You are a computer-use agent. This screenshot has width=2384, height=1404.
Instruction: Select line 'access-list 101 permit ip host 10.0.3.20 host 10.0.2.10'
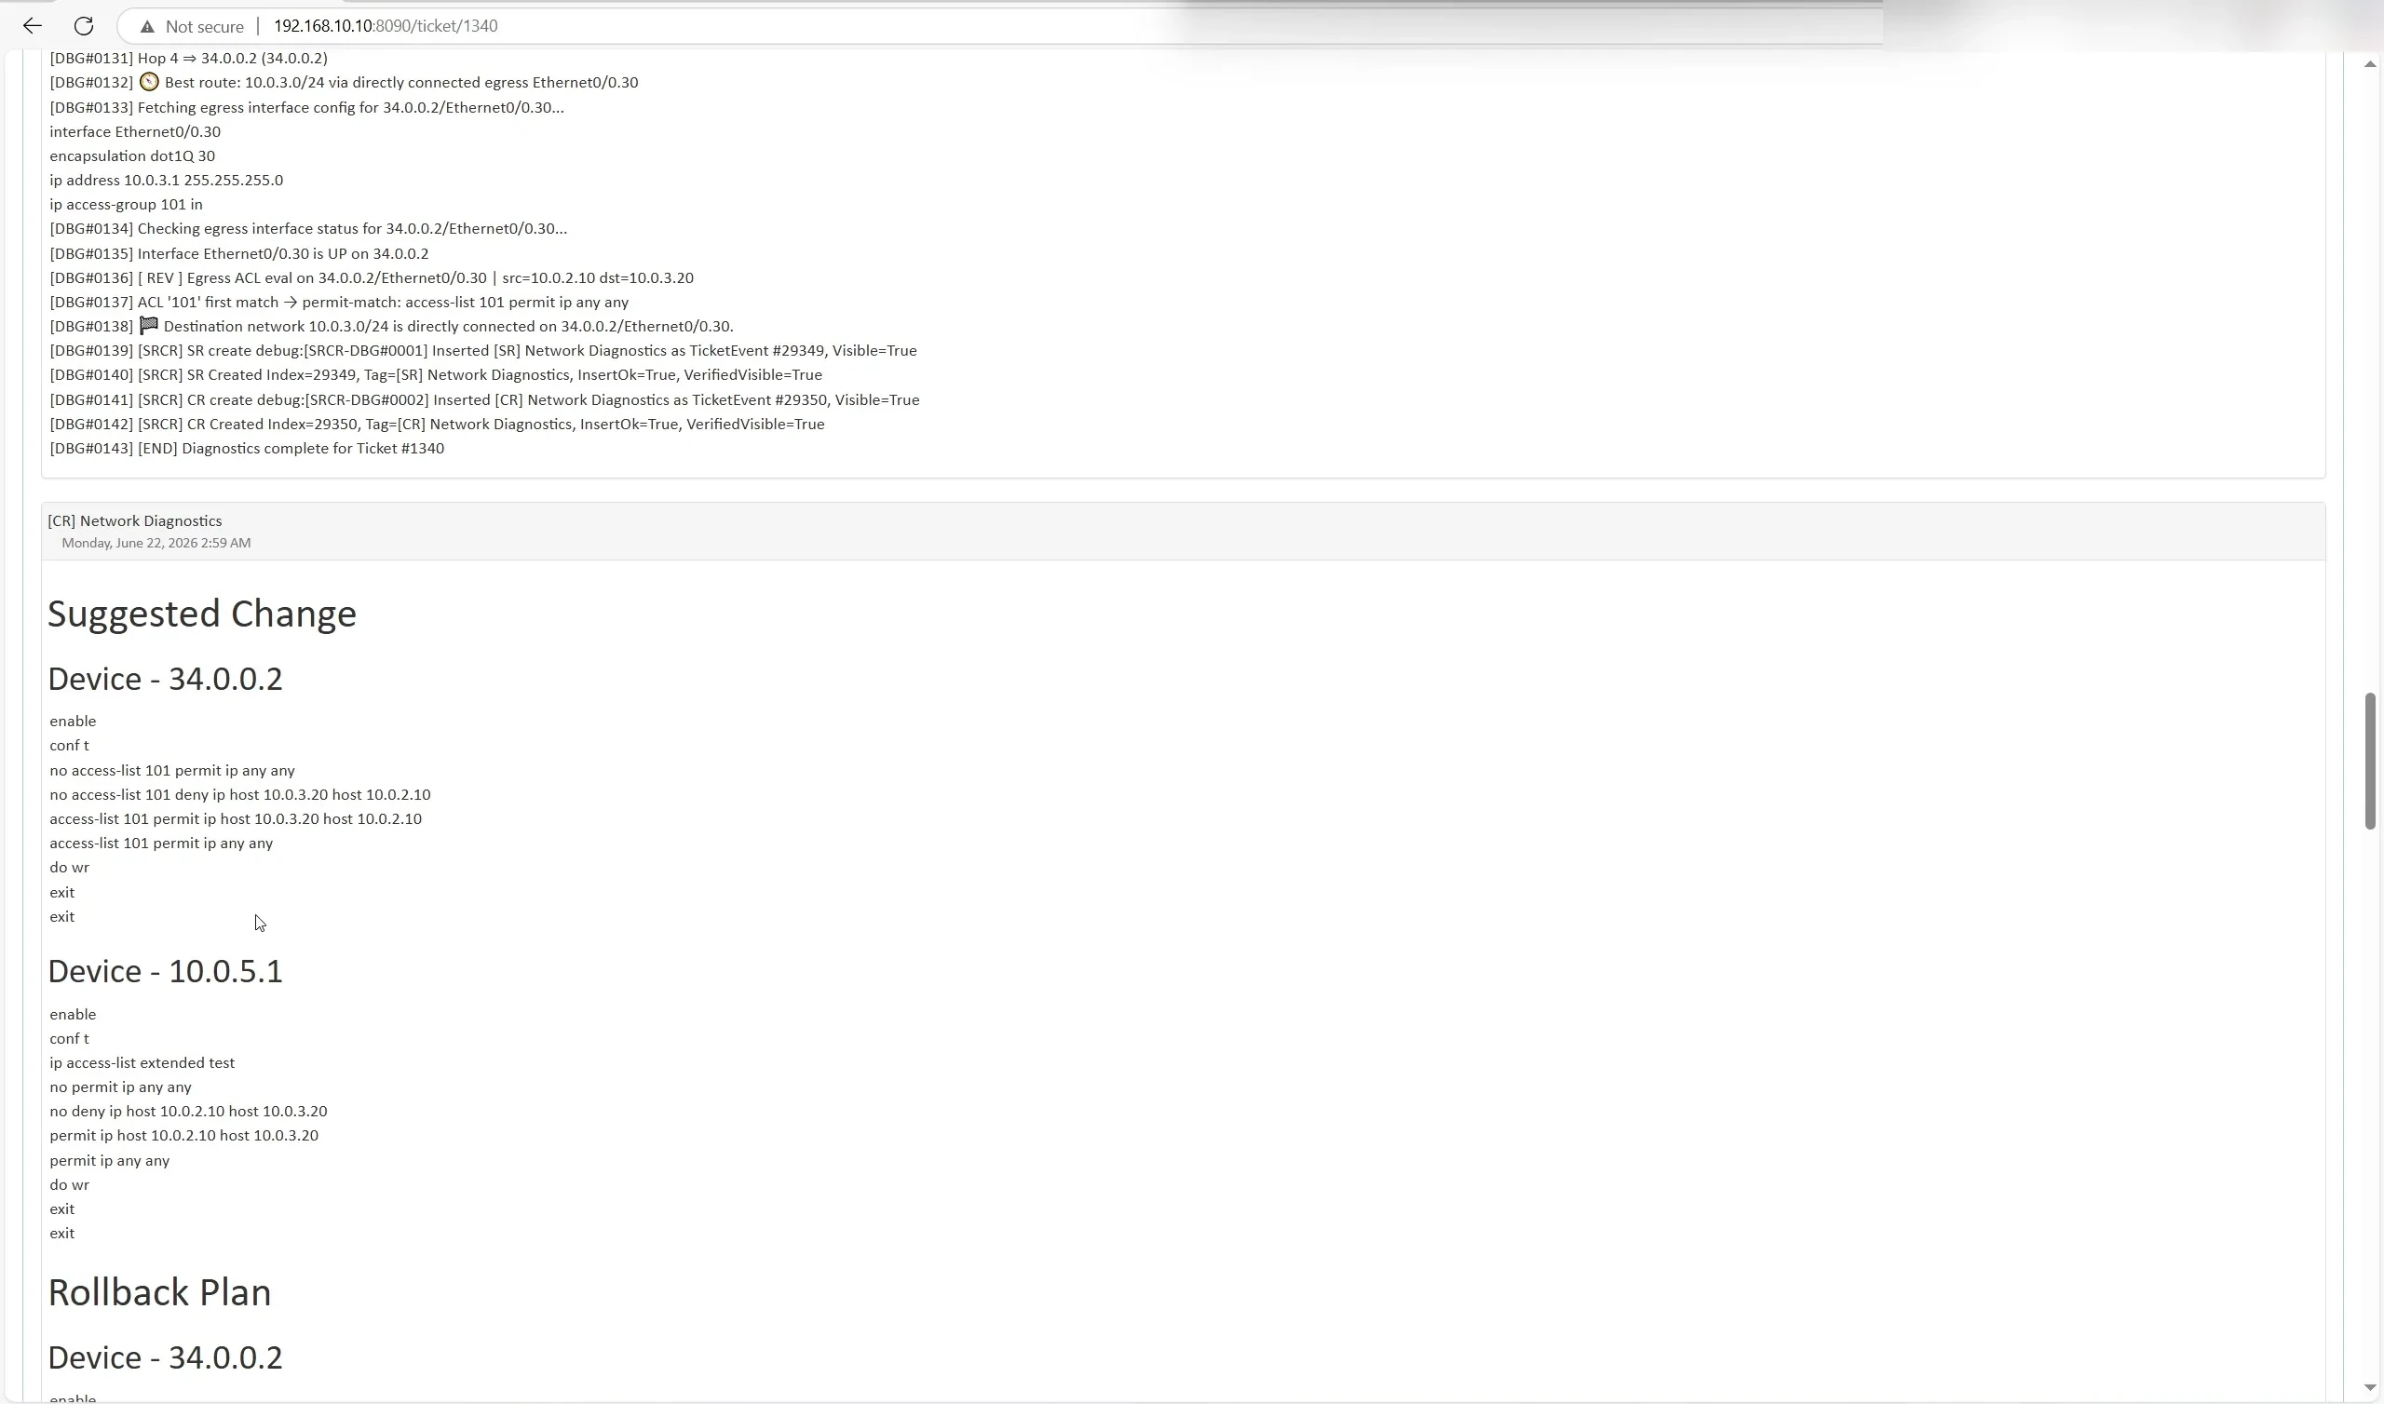[x=236, y=819]
